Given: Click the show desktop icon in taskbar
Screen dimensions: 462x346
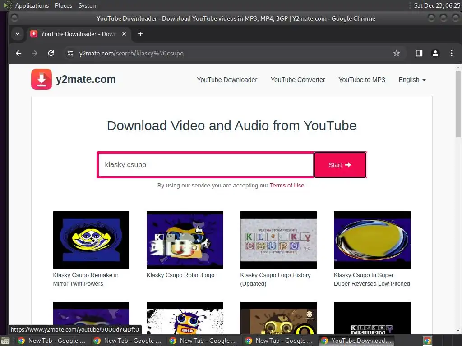Looking at the screenshot, I should [x=5, y=341].
